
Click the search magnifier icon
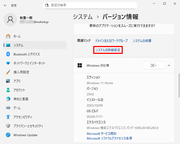pos(47,5)
